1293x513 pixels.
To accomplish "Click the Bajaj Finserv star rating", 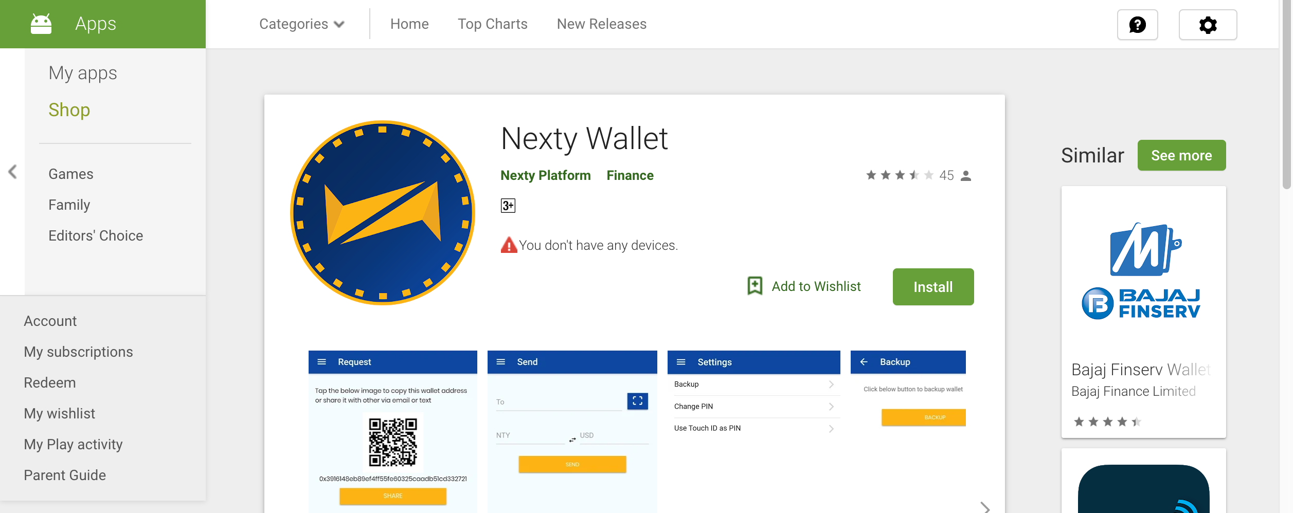I will click(x=1107, y=422).
